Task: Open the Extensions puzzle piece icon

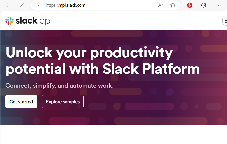Action: click(203, 5)
